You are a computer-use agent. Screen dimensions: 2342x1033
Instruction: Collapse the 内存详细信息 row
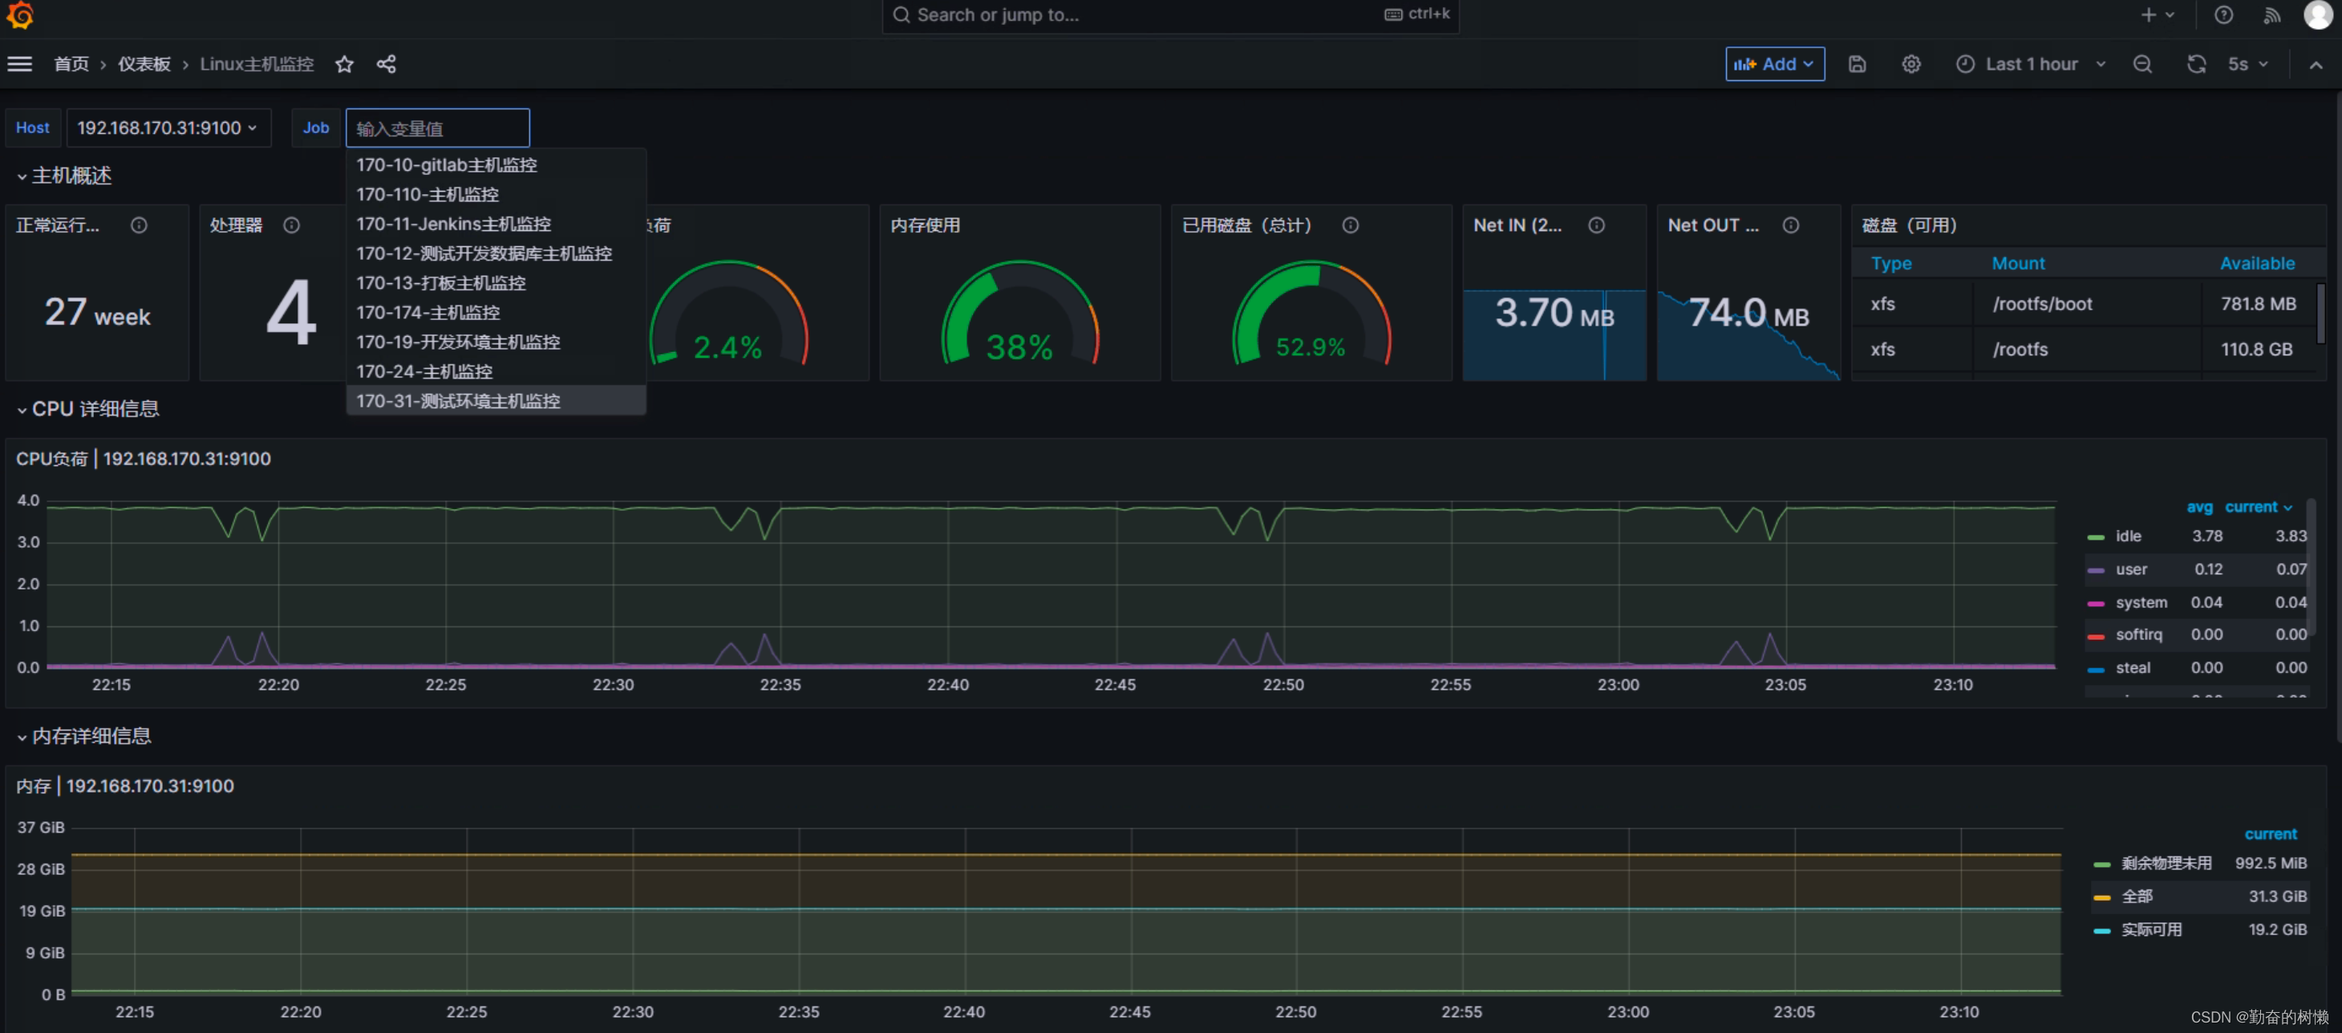[x=83, y=735]
